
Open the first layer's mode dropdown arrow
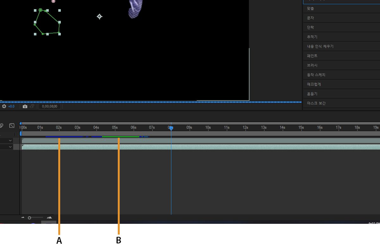(x=10, y=140)
